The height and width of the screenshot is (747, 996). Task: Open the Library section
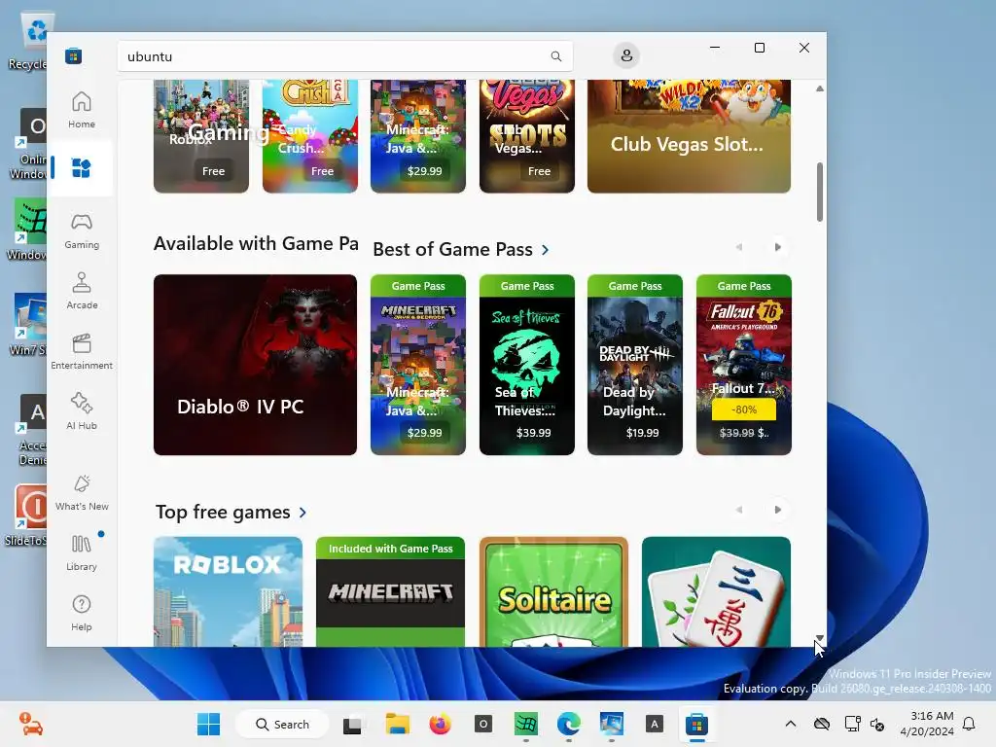click(82, 552)
